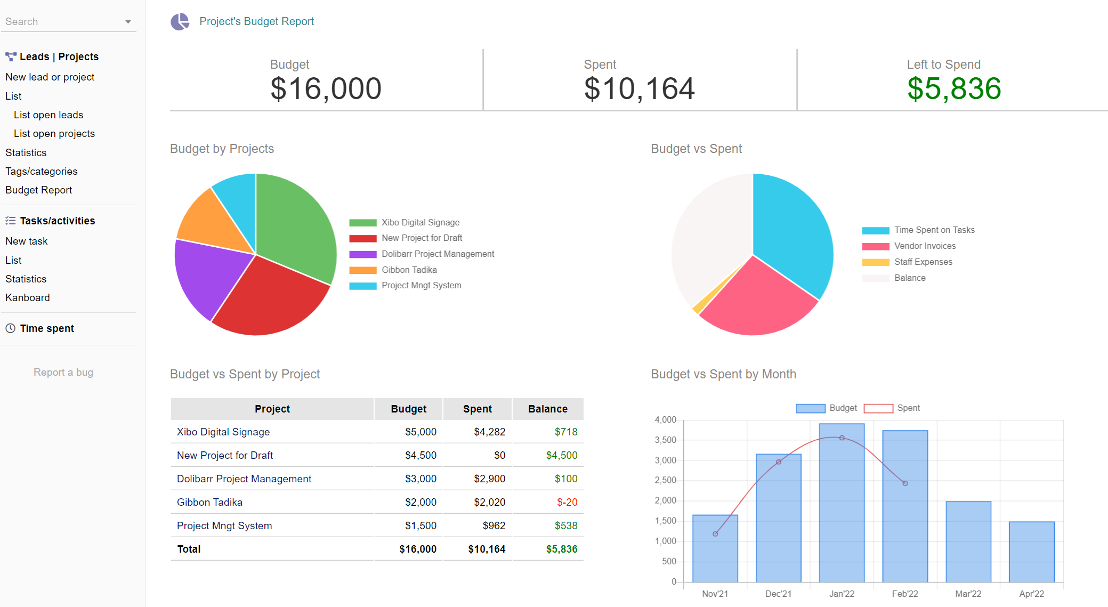Open Budget Report in sidebar
Screen dimensions: 1108x607
tap(38, 190)
